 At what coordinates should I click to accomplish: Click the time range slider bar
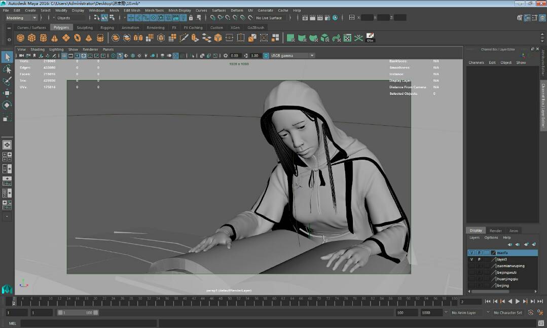[78, 313]
